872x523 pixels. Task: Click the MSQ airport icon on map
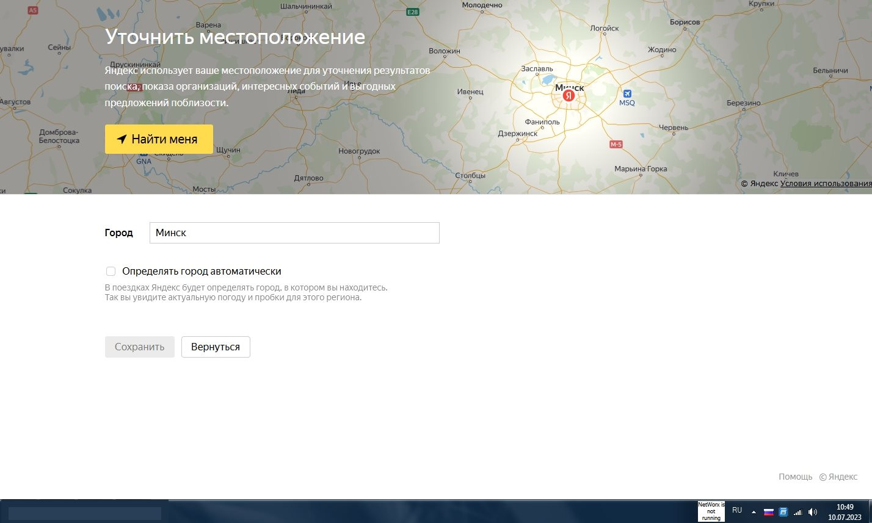tap(627, 94)
